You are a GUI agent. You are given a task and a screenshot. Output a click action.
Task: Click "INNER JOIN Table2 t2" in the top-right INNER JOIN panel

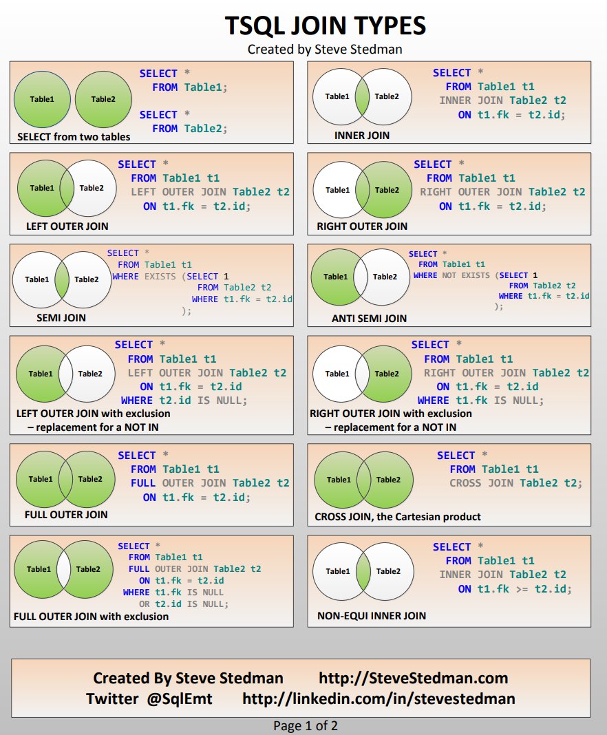click(x=502, y=100)
